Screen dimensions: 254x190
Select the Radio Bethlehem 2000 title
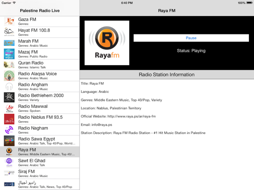[41, 95]
